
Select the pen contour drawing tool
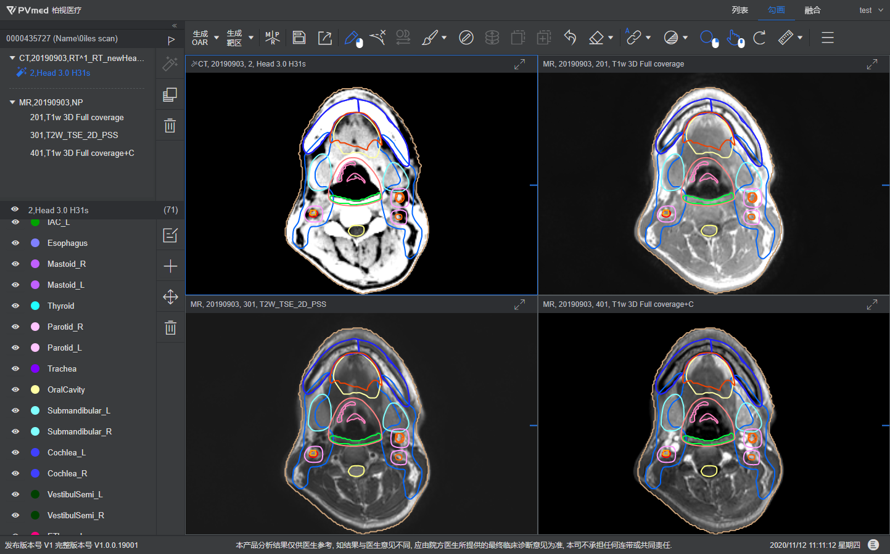coord(353,38)
